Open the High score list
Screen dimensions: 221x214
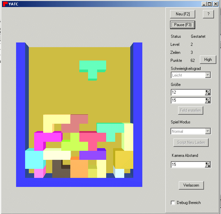208,60
